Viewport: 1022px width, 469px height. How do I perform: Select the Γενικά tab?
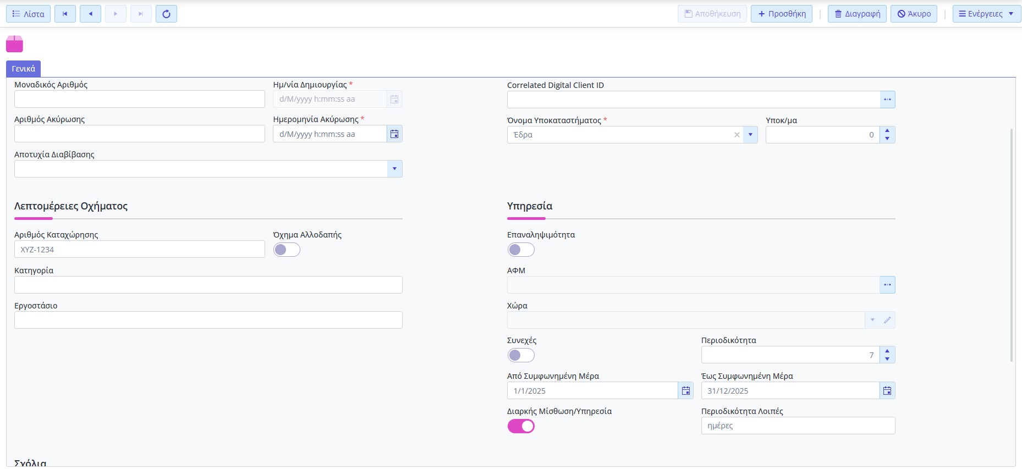24,69
